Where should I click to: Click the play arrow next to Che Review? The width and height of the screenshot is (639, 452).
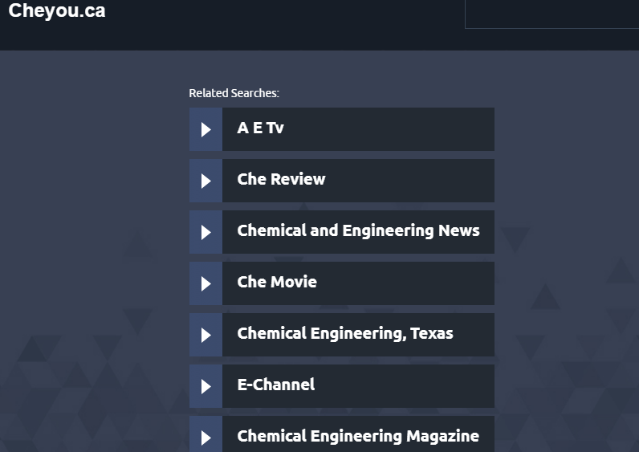(x=206, y=181)
